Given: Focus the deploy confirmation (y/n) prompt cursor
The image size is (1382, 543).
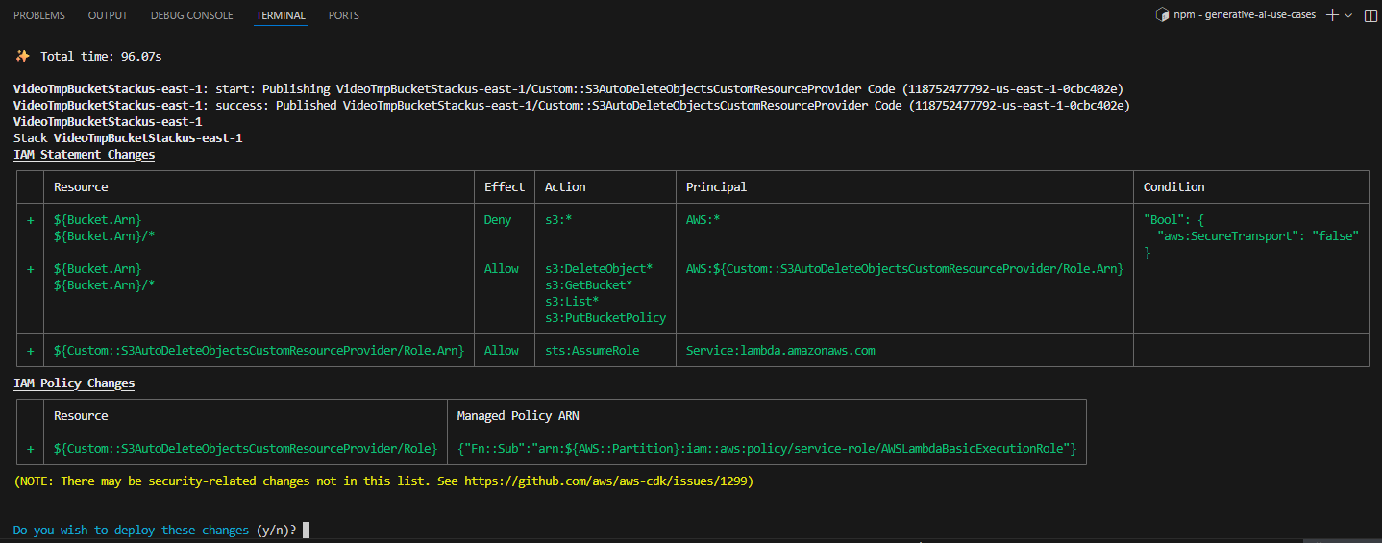Looking at the screenshot, I should point(306,530).
